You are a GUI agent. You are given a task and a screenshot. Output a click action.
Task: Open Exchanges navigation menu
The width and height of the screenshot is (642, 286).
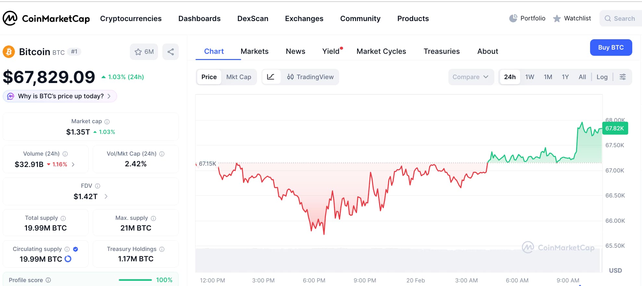(x=304, y=18)
